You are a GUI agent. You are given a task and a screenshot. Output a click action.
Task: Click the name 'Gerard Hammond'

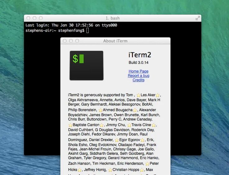tap(123, 158)
